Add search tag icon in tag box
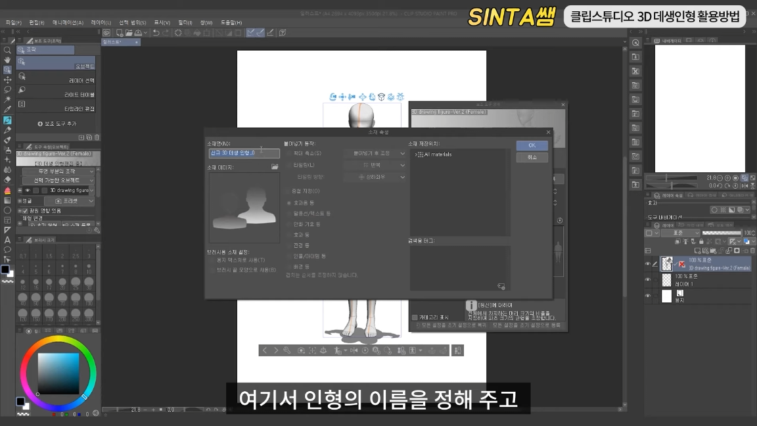 point(501,287)
